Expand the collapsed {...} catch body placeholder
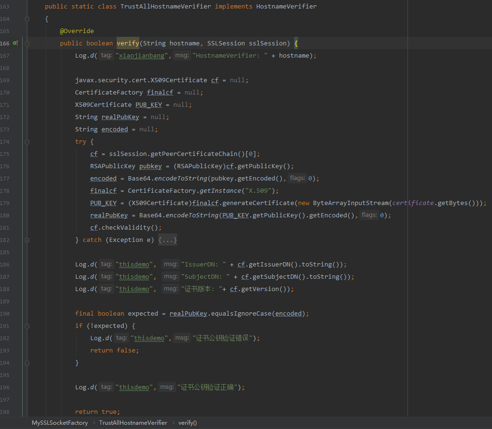The image size is (492, 429). click(168, 240)
